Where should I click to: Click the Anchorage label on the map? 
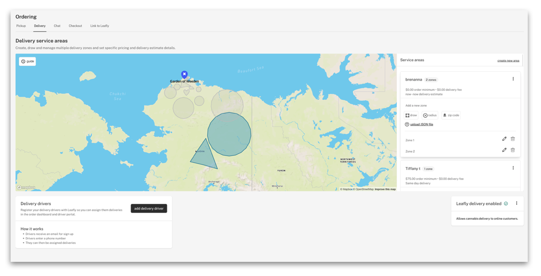point(214,181)
